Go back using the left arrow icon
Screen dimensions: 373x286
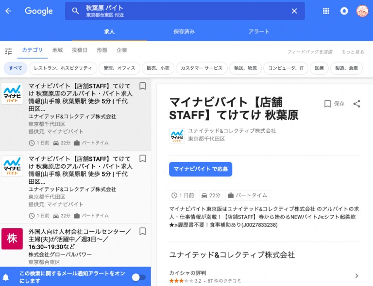[x=8, y=11]
